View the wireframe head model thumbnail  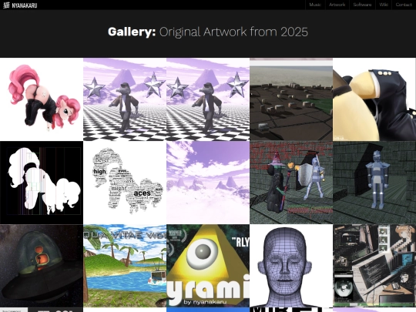pos(291,266)
